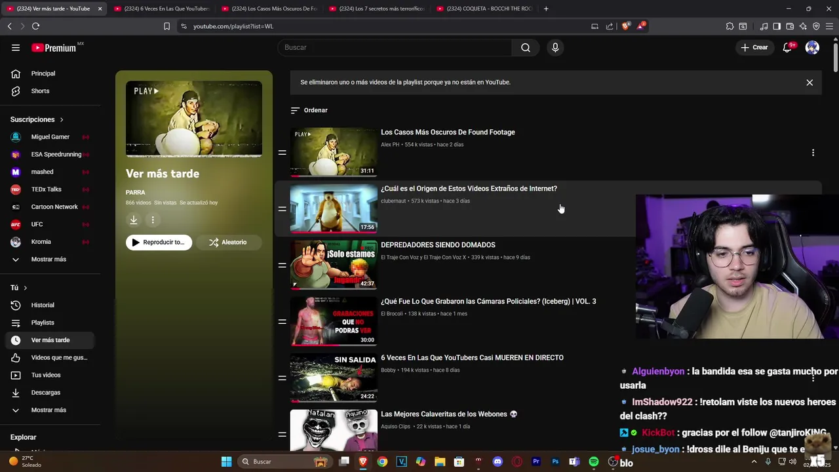
Task: Open Cámaras Policiales Iceberg video title
Action: pos(488,302)
